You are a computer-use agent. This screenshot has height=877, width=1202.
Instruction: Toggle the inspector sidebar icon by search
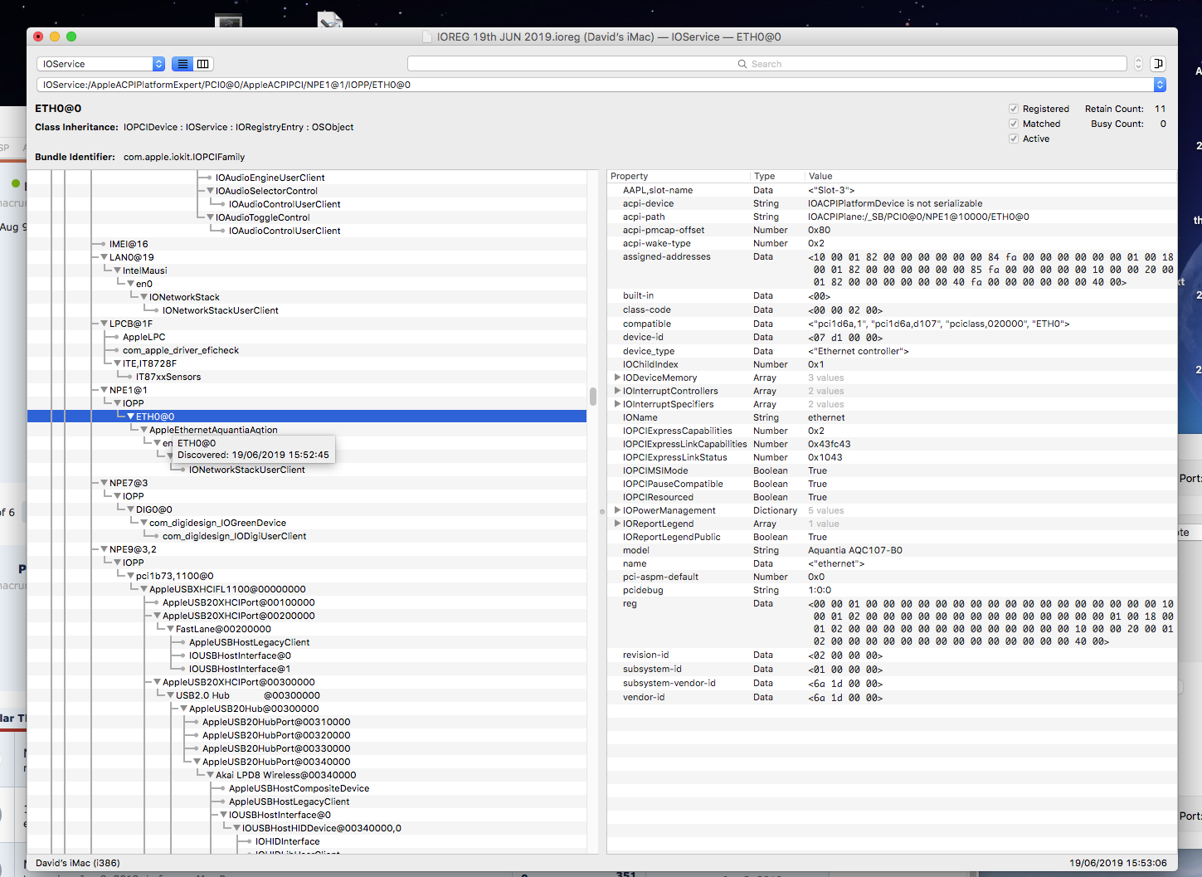point(1158,64)
